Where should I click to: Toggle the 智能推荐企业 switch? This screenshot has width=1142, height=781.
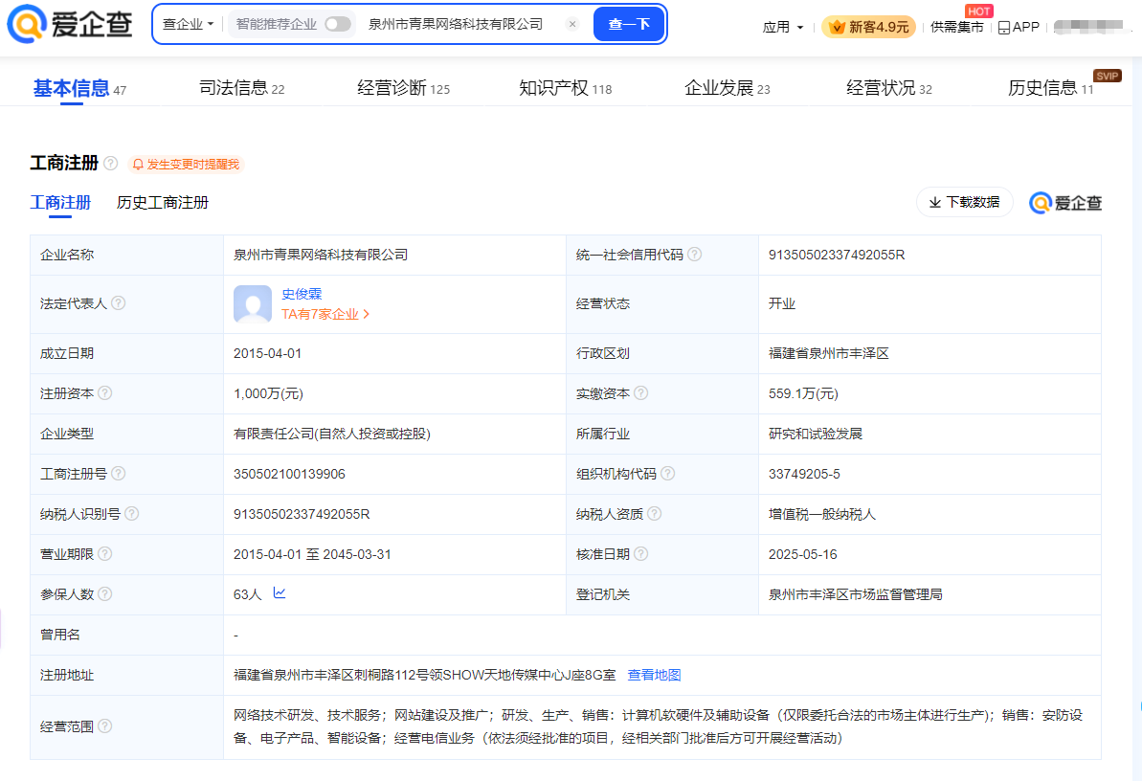338,25
